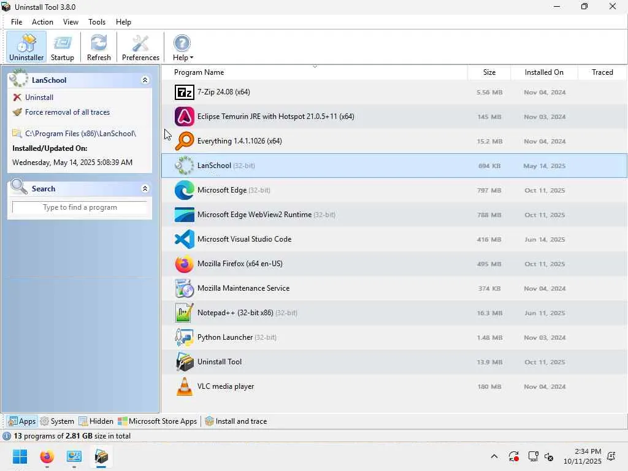Switch to the Apps tab
The width and height of the screenshot is (628, 471).
[22, 421]
